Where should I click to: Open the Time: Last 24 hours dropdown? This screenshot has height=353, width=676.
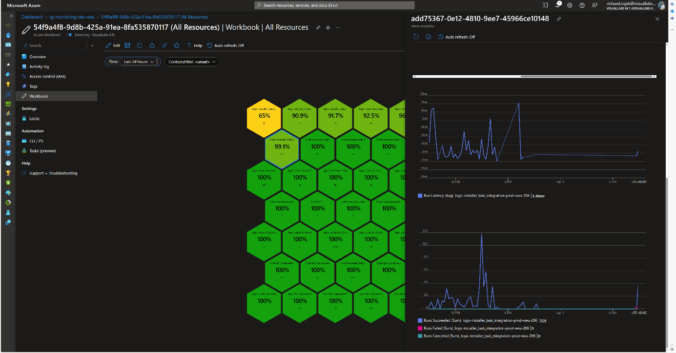132,62
